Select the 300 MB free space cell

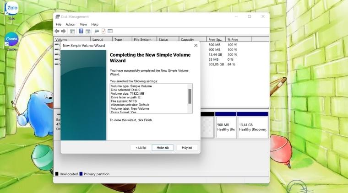(214, 45)
